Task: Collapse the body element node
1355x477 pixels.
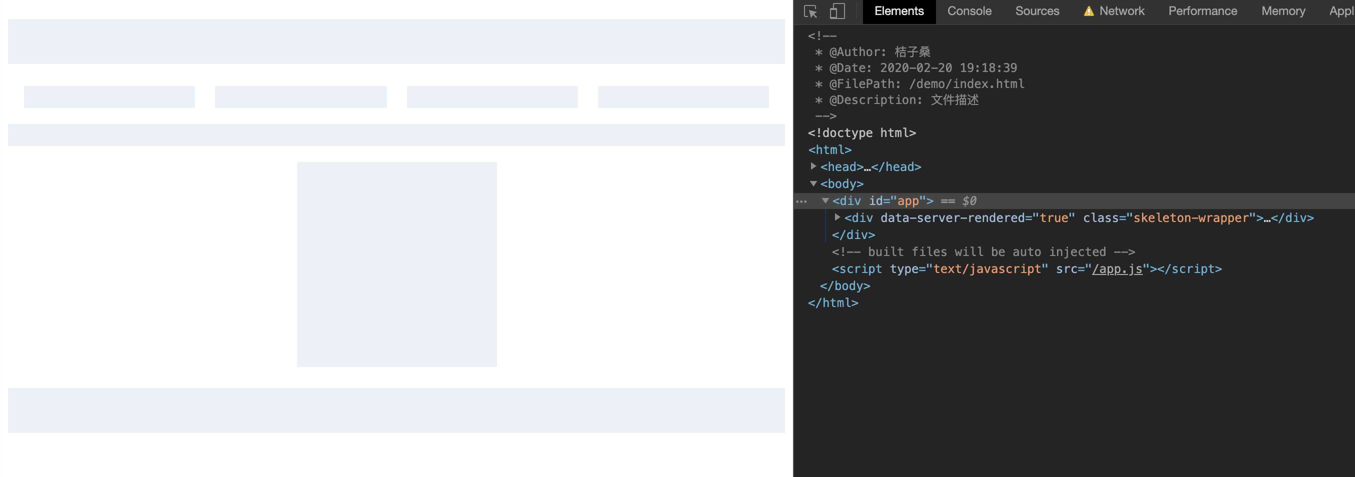Action: (813, 183)
